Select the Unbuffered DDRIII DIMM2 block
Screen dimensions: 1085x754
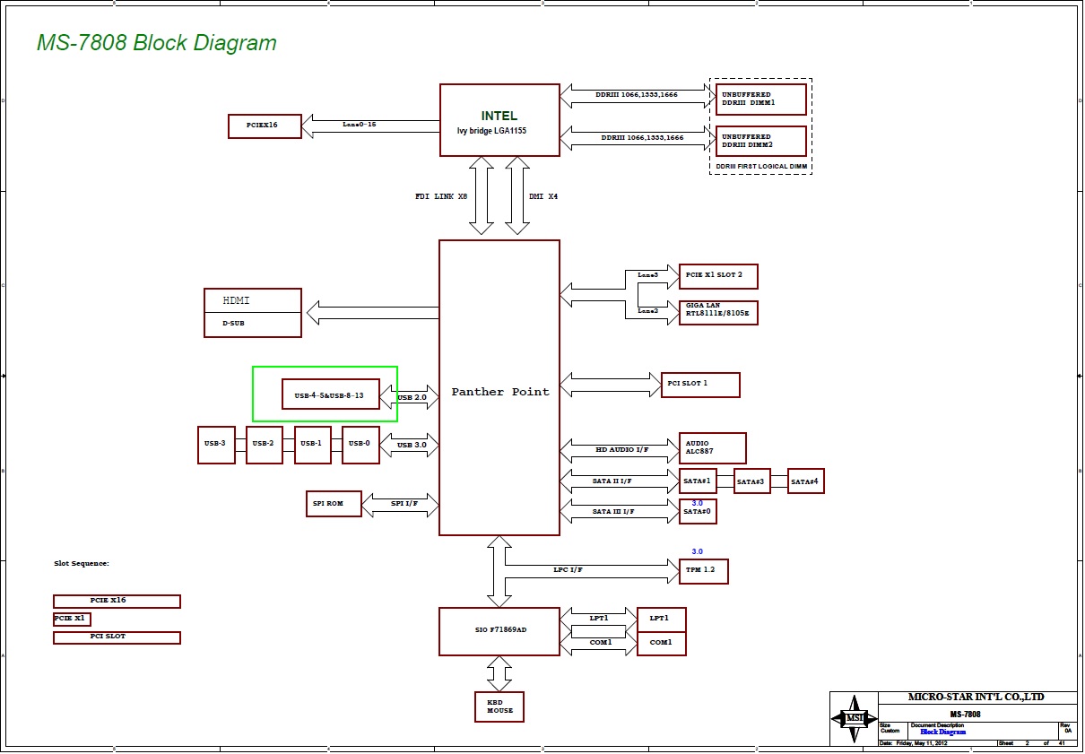(760, 141)
